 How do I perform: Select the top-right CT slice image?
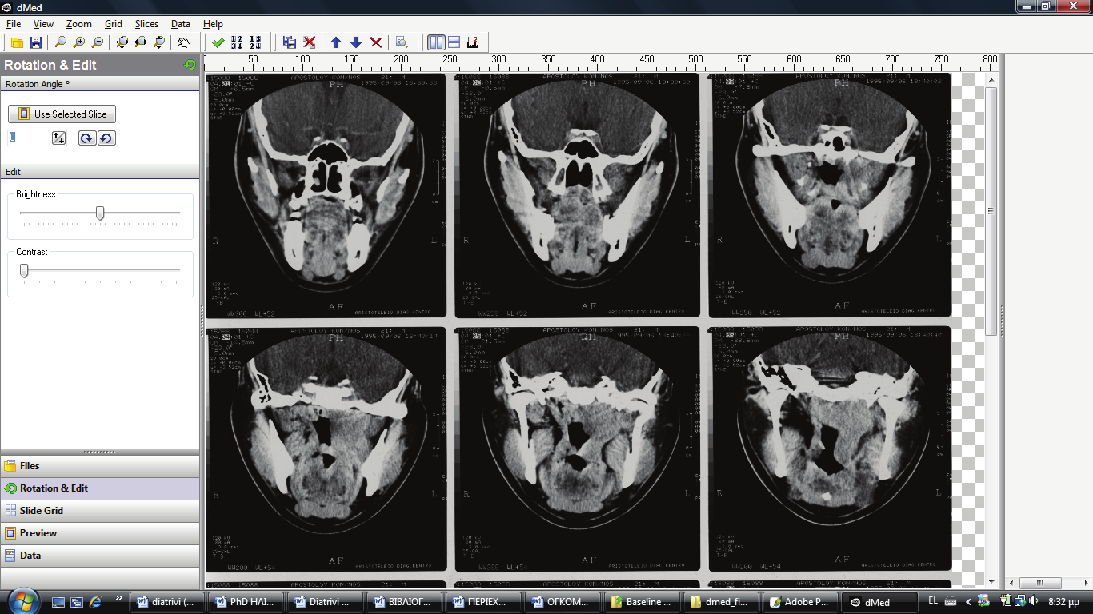[x=830, y=196]
